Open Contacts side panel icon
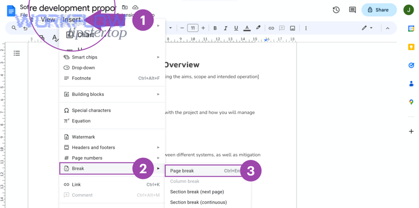 (x=411, y=84)
